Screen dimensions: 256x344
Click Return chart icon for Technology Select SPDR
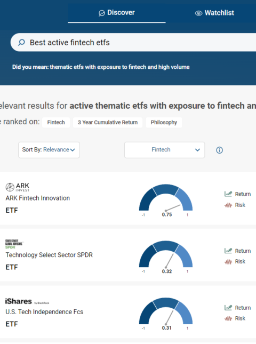[228, 251]
